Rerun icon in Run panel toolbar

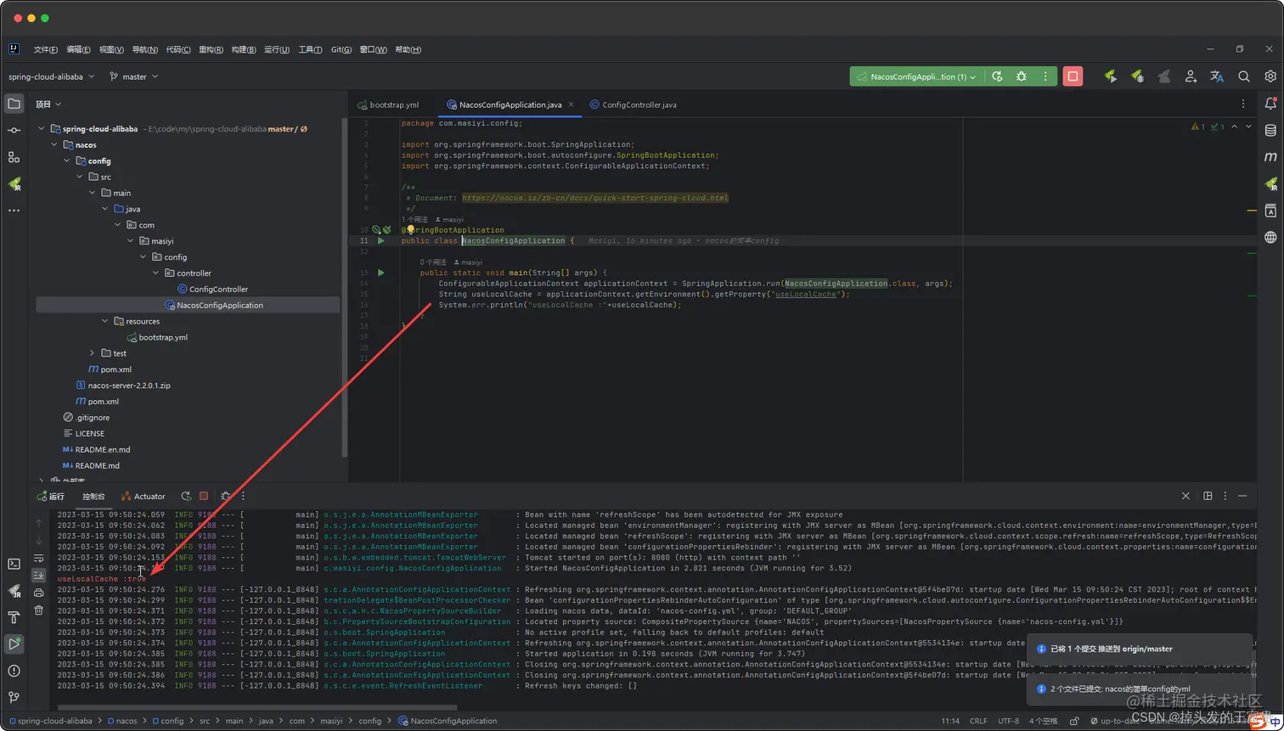pos(186,496)
